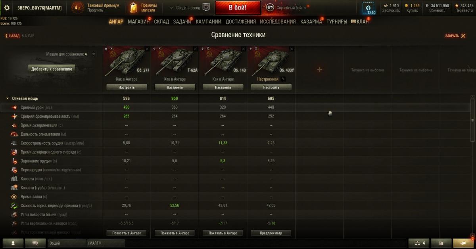This screenshot has height=249, width=476.
Task: Open the vehicle comparison cart icon
Action: pos(419,243)
